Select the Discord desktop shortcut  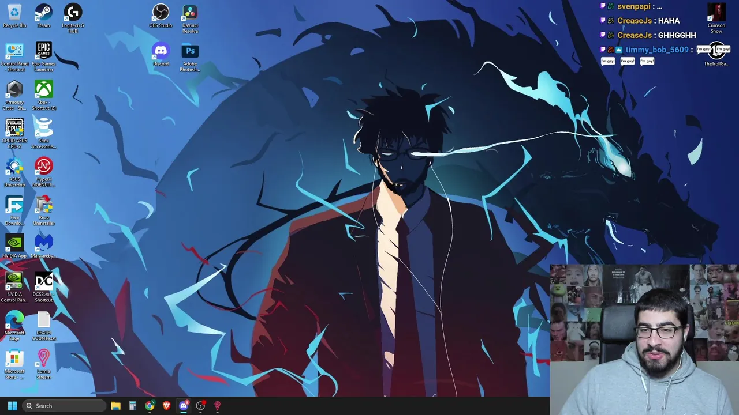point(161,54)
